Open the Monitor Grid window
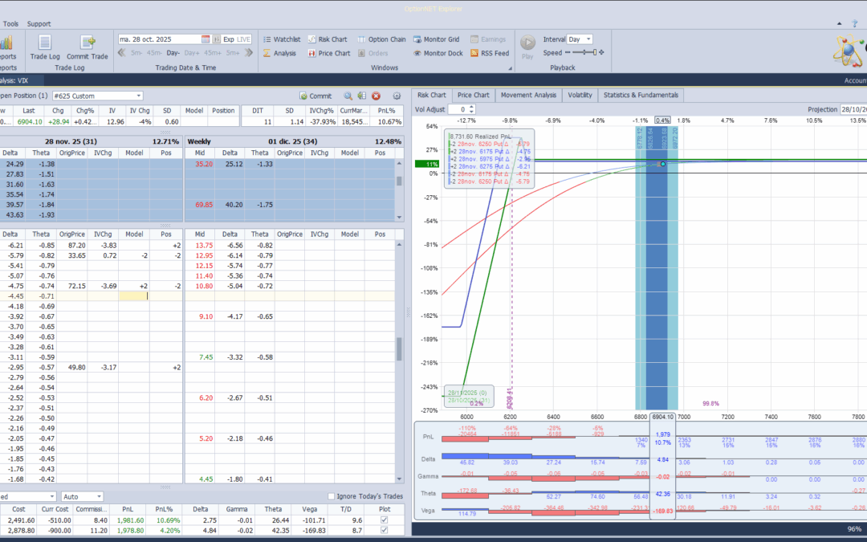The image size is (867, 542). click(x=436, y=39)
